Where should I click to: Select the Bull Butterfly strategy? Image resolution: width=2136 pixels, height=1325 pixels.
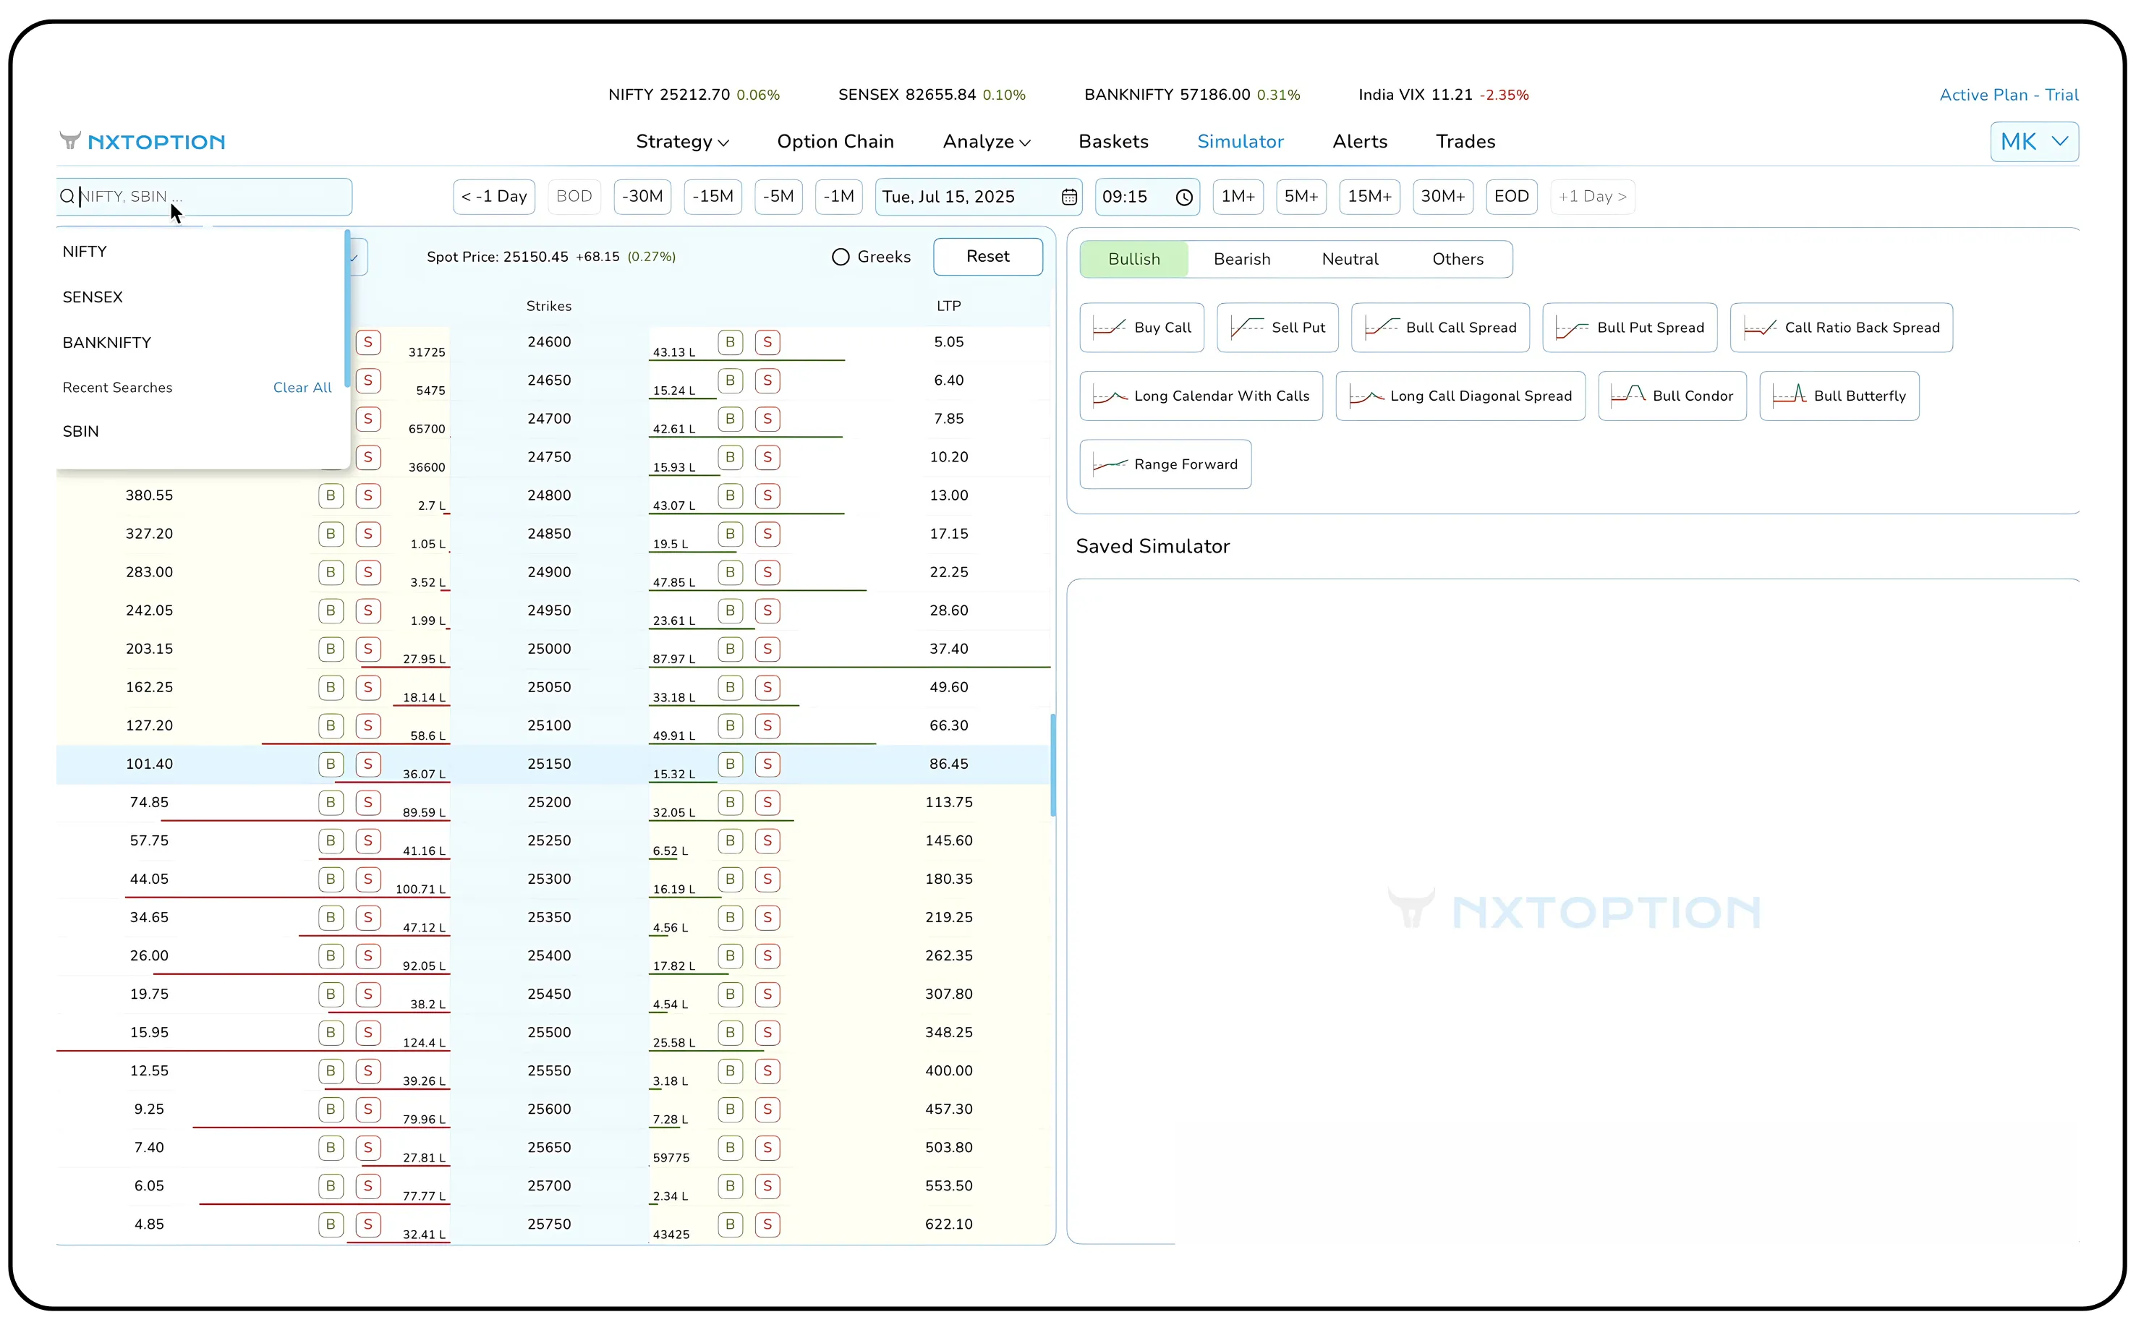pos(1839,395)
